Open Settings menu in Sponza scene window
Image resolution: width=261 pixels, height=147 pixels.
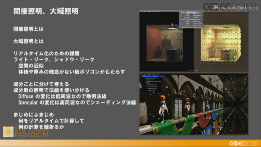[149, 74]
